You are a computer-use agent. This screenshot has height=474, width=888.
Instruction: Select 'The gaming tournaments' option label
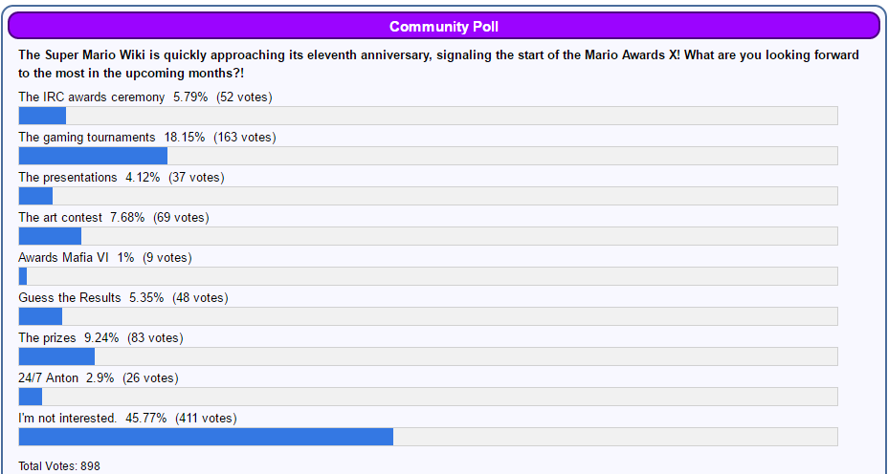86,138
